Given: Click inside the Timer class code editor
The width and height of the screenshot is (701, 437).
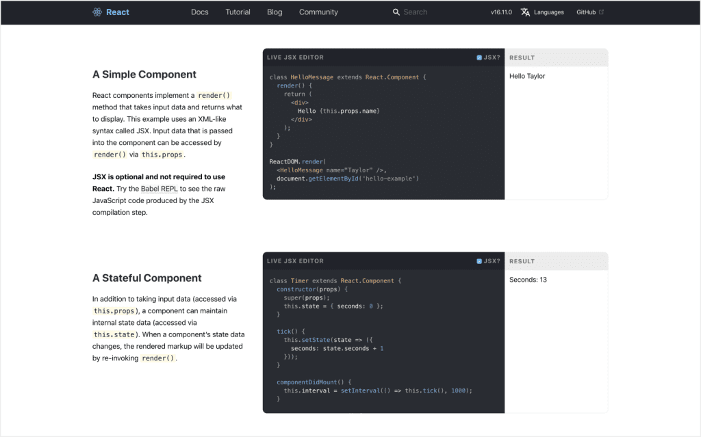Looking at the screenshot, I should point(383,341).
